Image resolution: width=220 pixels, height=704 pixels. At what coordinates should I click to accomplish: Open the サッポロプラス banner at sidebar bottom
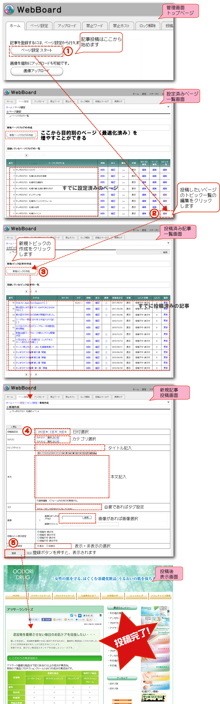coord(153,697)
